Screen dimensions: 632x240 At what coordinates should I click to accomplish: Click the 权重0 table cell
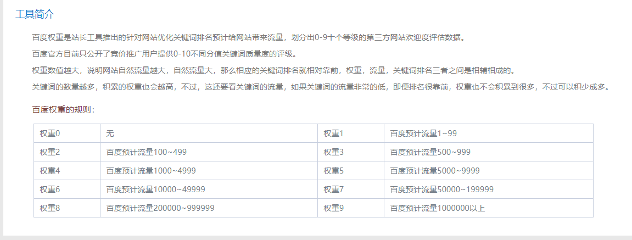[x=67, y=133]
